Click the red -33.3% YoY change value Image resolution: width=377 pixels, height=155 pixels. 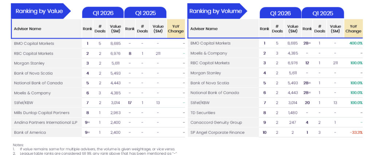point(356,132)
